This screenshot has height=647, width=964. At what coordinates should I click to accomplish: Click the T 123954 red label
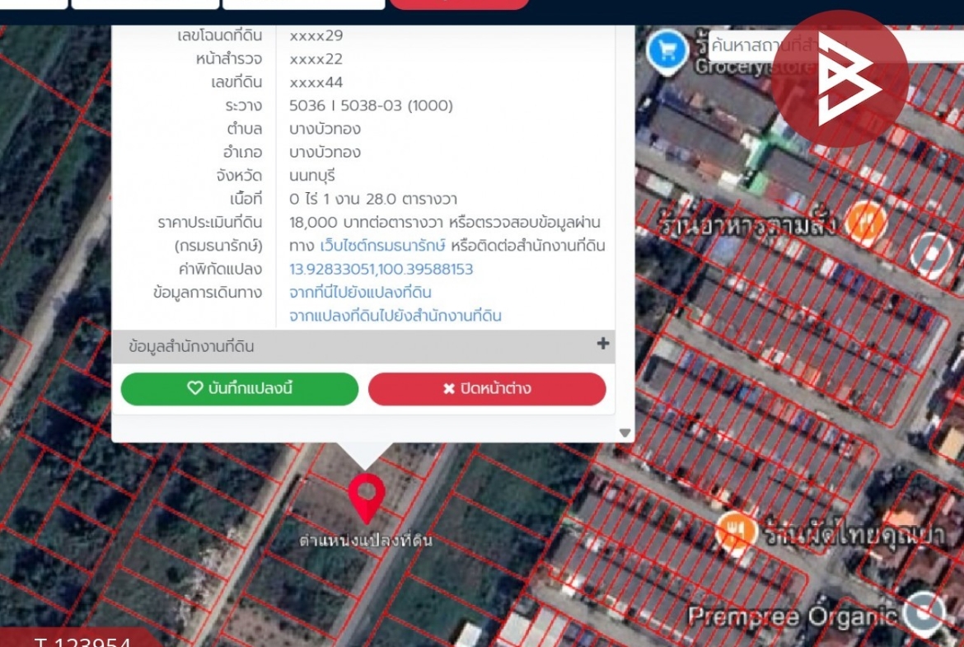81,640
